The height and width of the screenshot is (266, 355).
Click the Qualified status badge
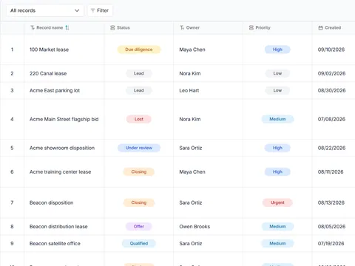coord(139,243)
